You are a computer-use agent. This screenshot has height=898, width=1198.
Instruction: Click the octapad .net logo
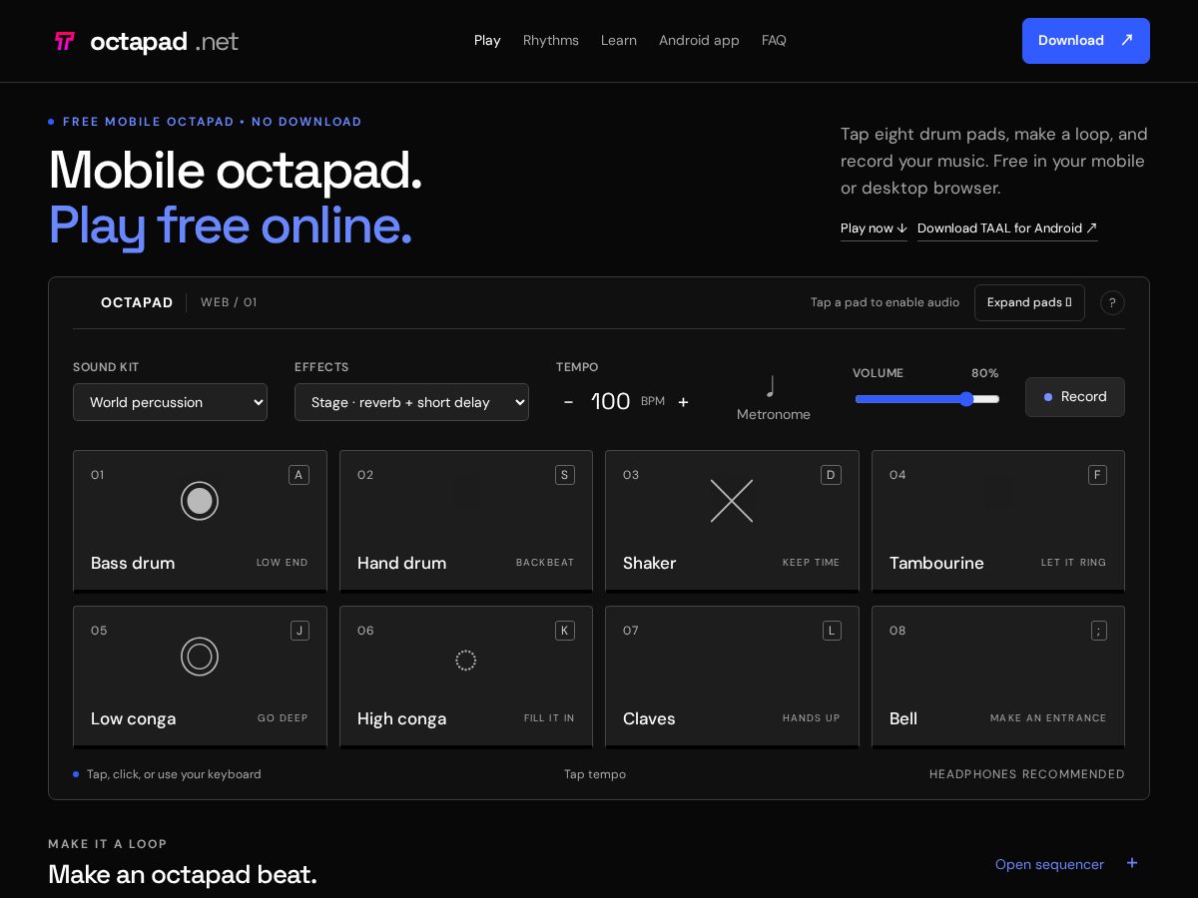(x=146, y=41)
